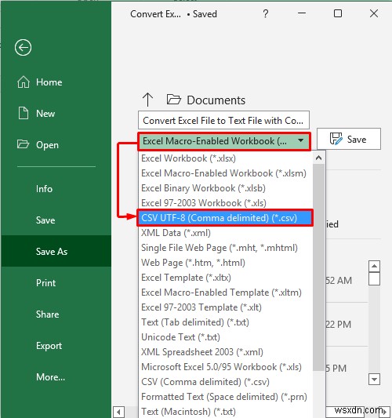Click the file name input field
The width and height of the screenshot is (392, 418).
(x=223, y=120)
